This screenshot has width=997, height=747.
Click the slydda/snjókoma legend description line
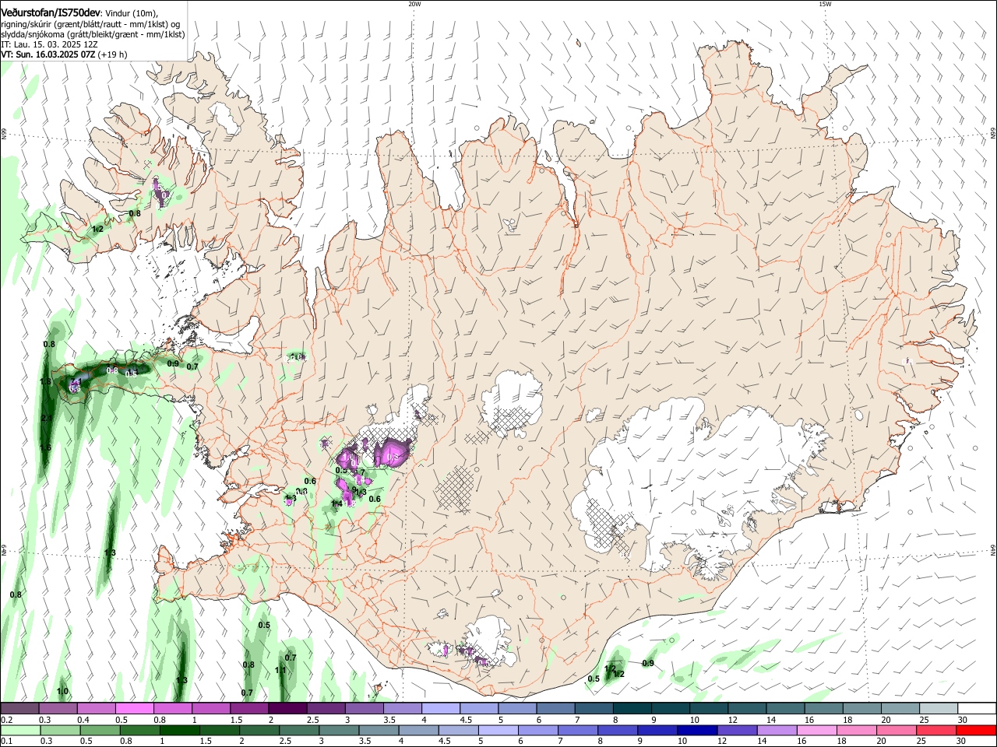click(93, 34)
